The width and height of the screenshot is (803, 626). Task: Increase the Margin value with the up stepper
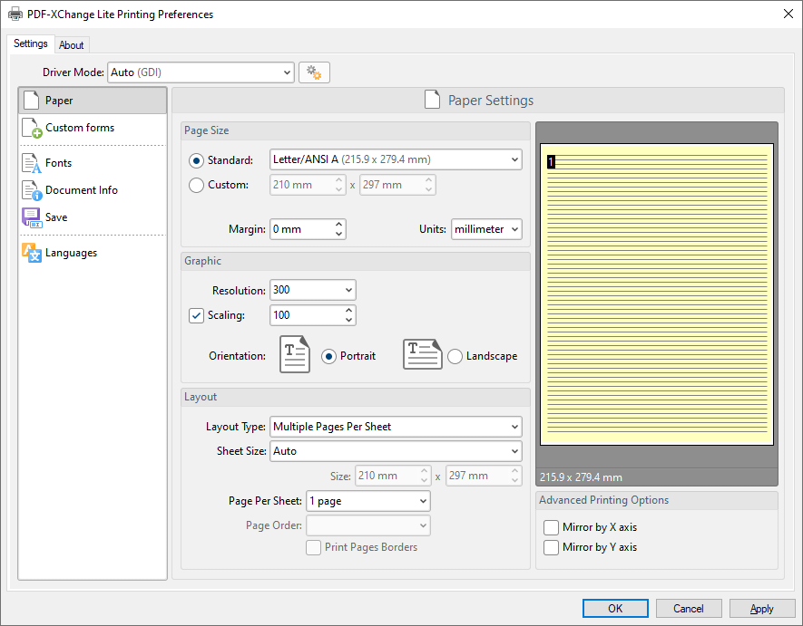338,224
